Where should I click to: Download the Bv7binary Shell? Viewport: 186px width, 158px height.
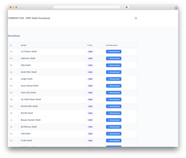(113, 127)
